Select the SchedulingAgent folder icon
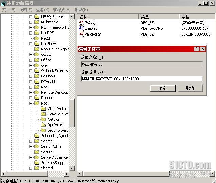Viewport: 216px width, 183px height. coord(37,136)
